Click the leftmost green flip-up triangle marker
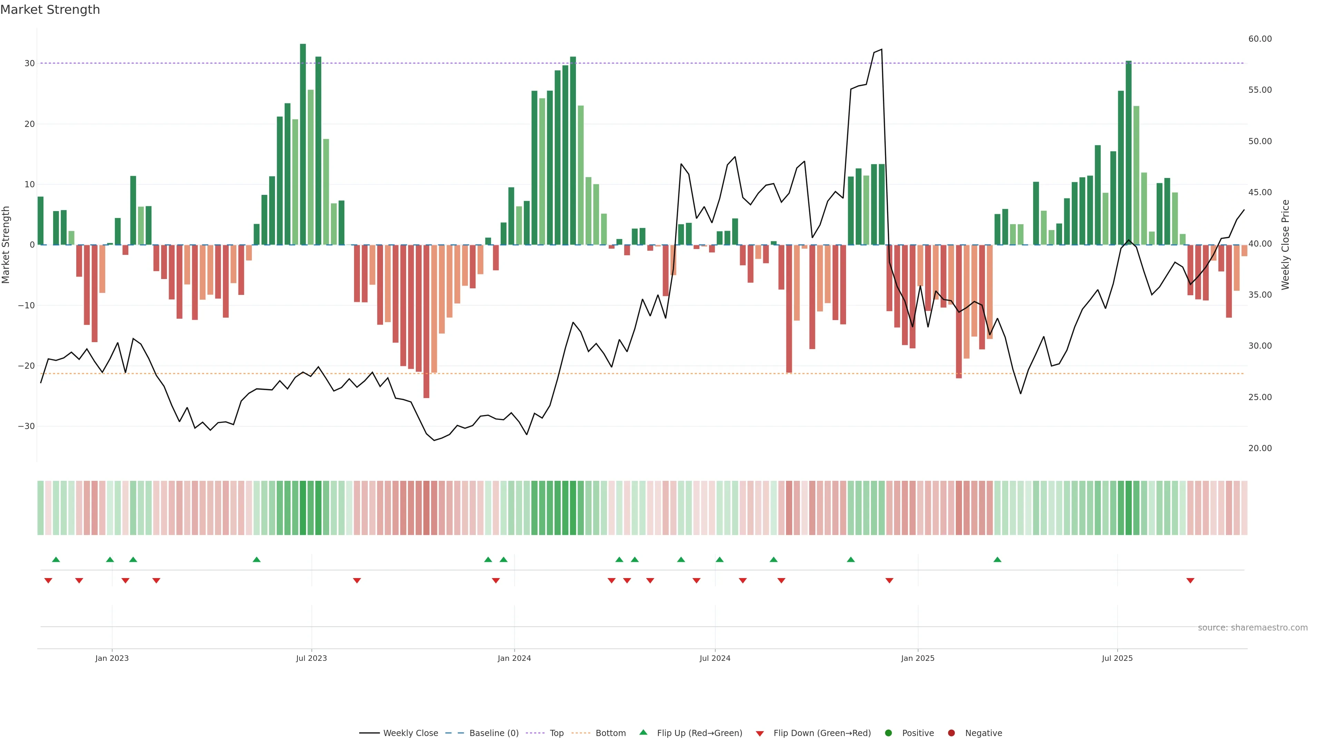Image resolution: width=1325 pixels, height=745 pixels. (x=56, y=559)
